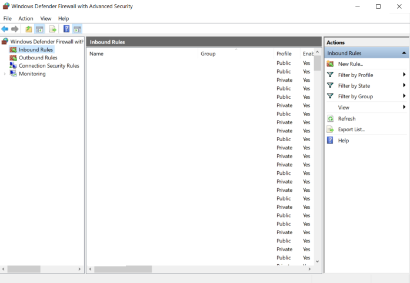Select Inbound Rules in the tree

(x=36, y=49)
